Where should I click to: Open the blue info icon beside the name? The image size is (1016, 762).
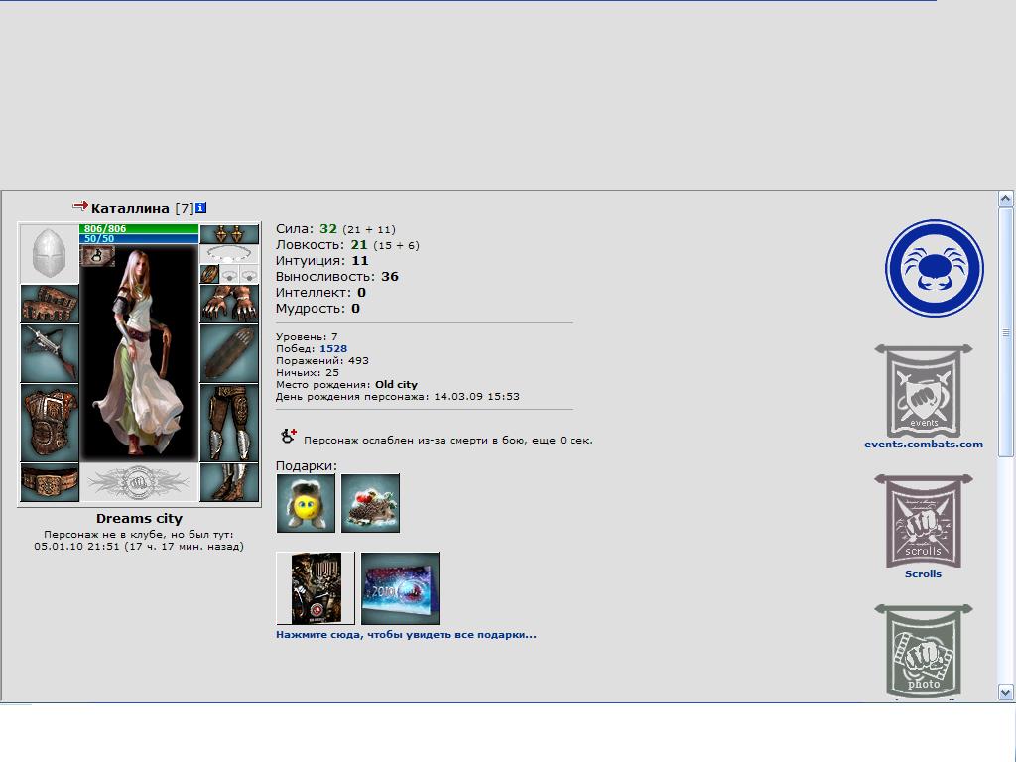200,208
